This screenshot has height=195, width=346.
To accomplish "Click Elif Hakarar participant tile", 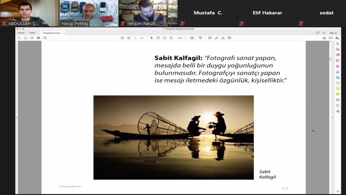I will click(267, 13).
